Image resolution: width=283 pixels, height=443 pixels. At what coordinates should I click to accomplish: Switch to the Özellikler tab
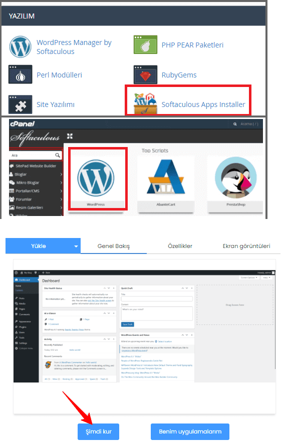pos(180,246)
